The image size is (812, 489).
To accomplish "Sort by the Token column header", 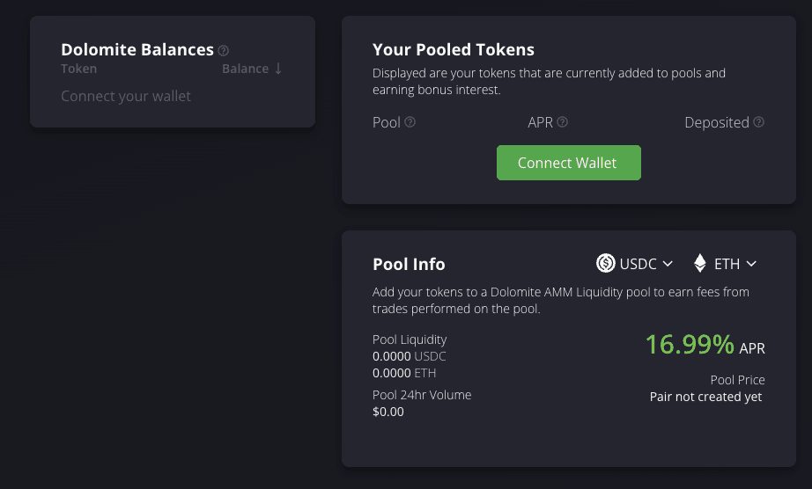I will [78, 69].
